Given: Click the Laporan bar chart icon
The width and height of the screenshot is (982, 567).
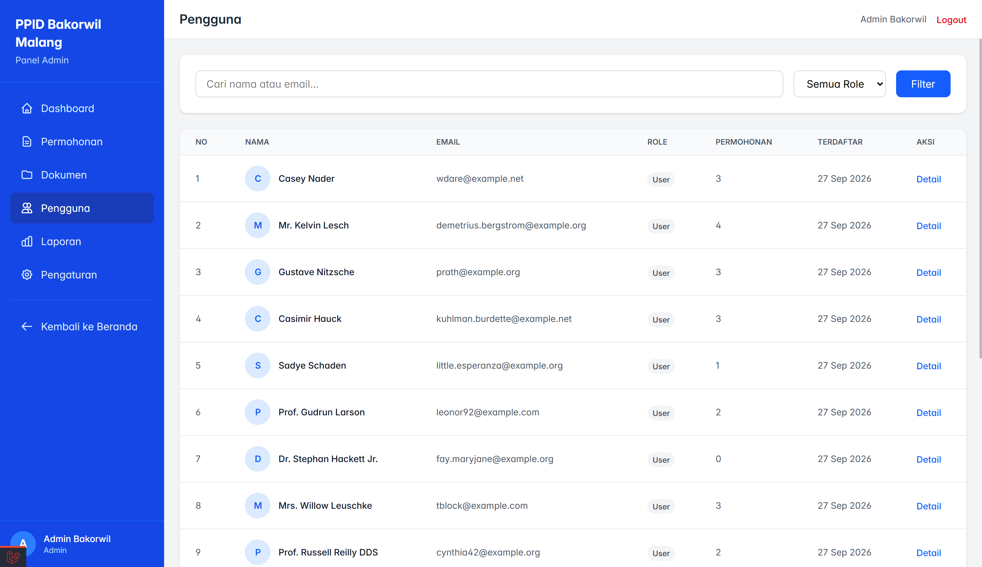Looking at the screenshot, I should 27,241.
